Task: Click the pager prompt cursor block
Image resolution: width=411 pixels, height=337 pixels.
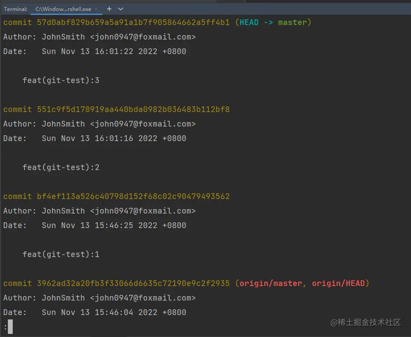Action: (x=10, y=327)
